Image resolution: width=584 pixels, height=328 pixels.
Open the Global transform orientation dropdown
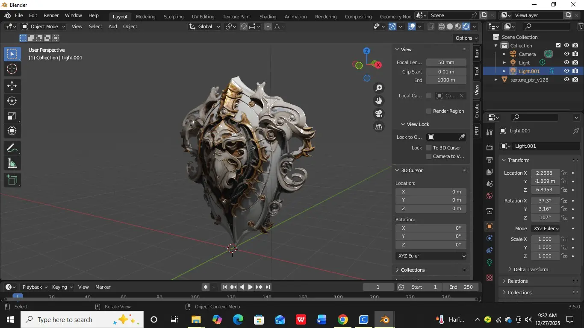tap(204, 26)
